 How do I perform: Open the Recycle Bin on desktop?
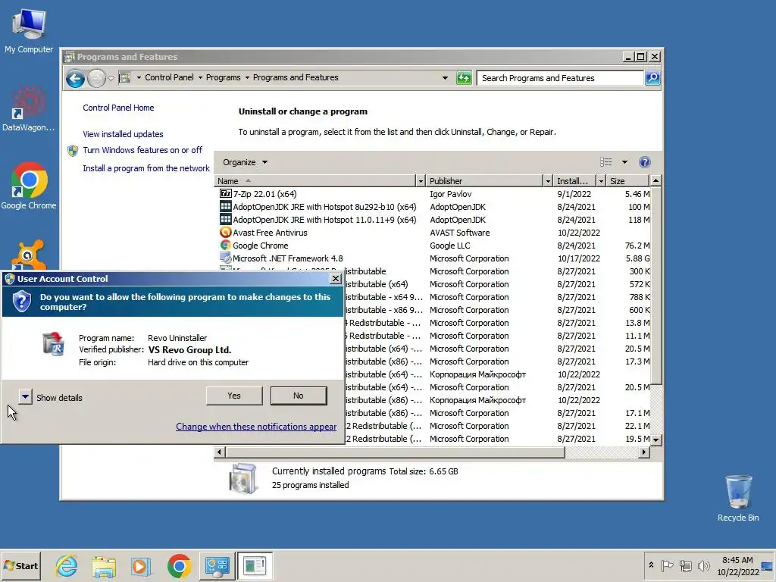pos(738,498)
